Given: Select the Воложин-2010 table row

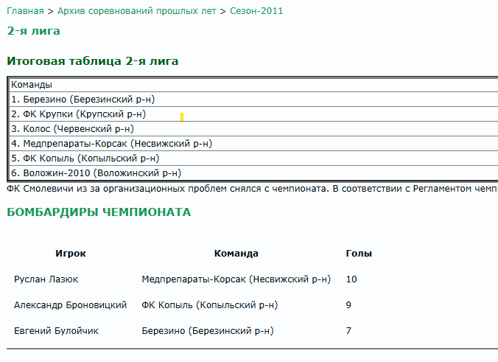Looking at the screenshot, I should tap(96, 173).
